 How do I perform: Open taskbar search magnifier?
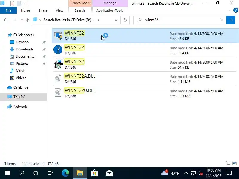pos(22,173)
